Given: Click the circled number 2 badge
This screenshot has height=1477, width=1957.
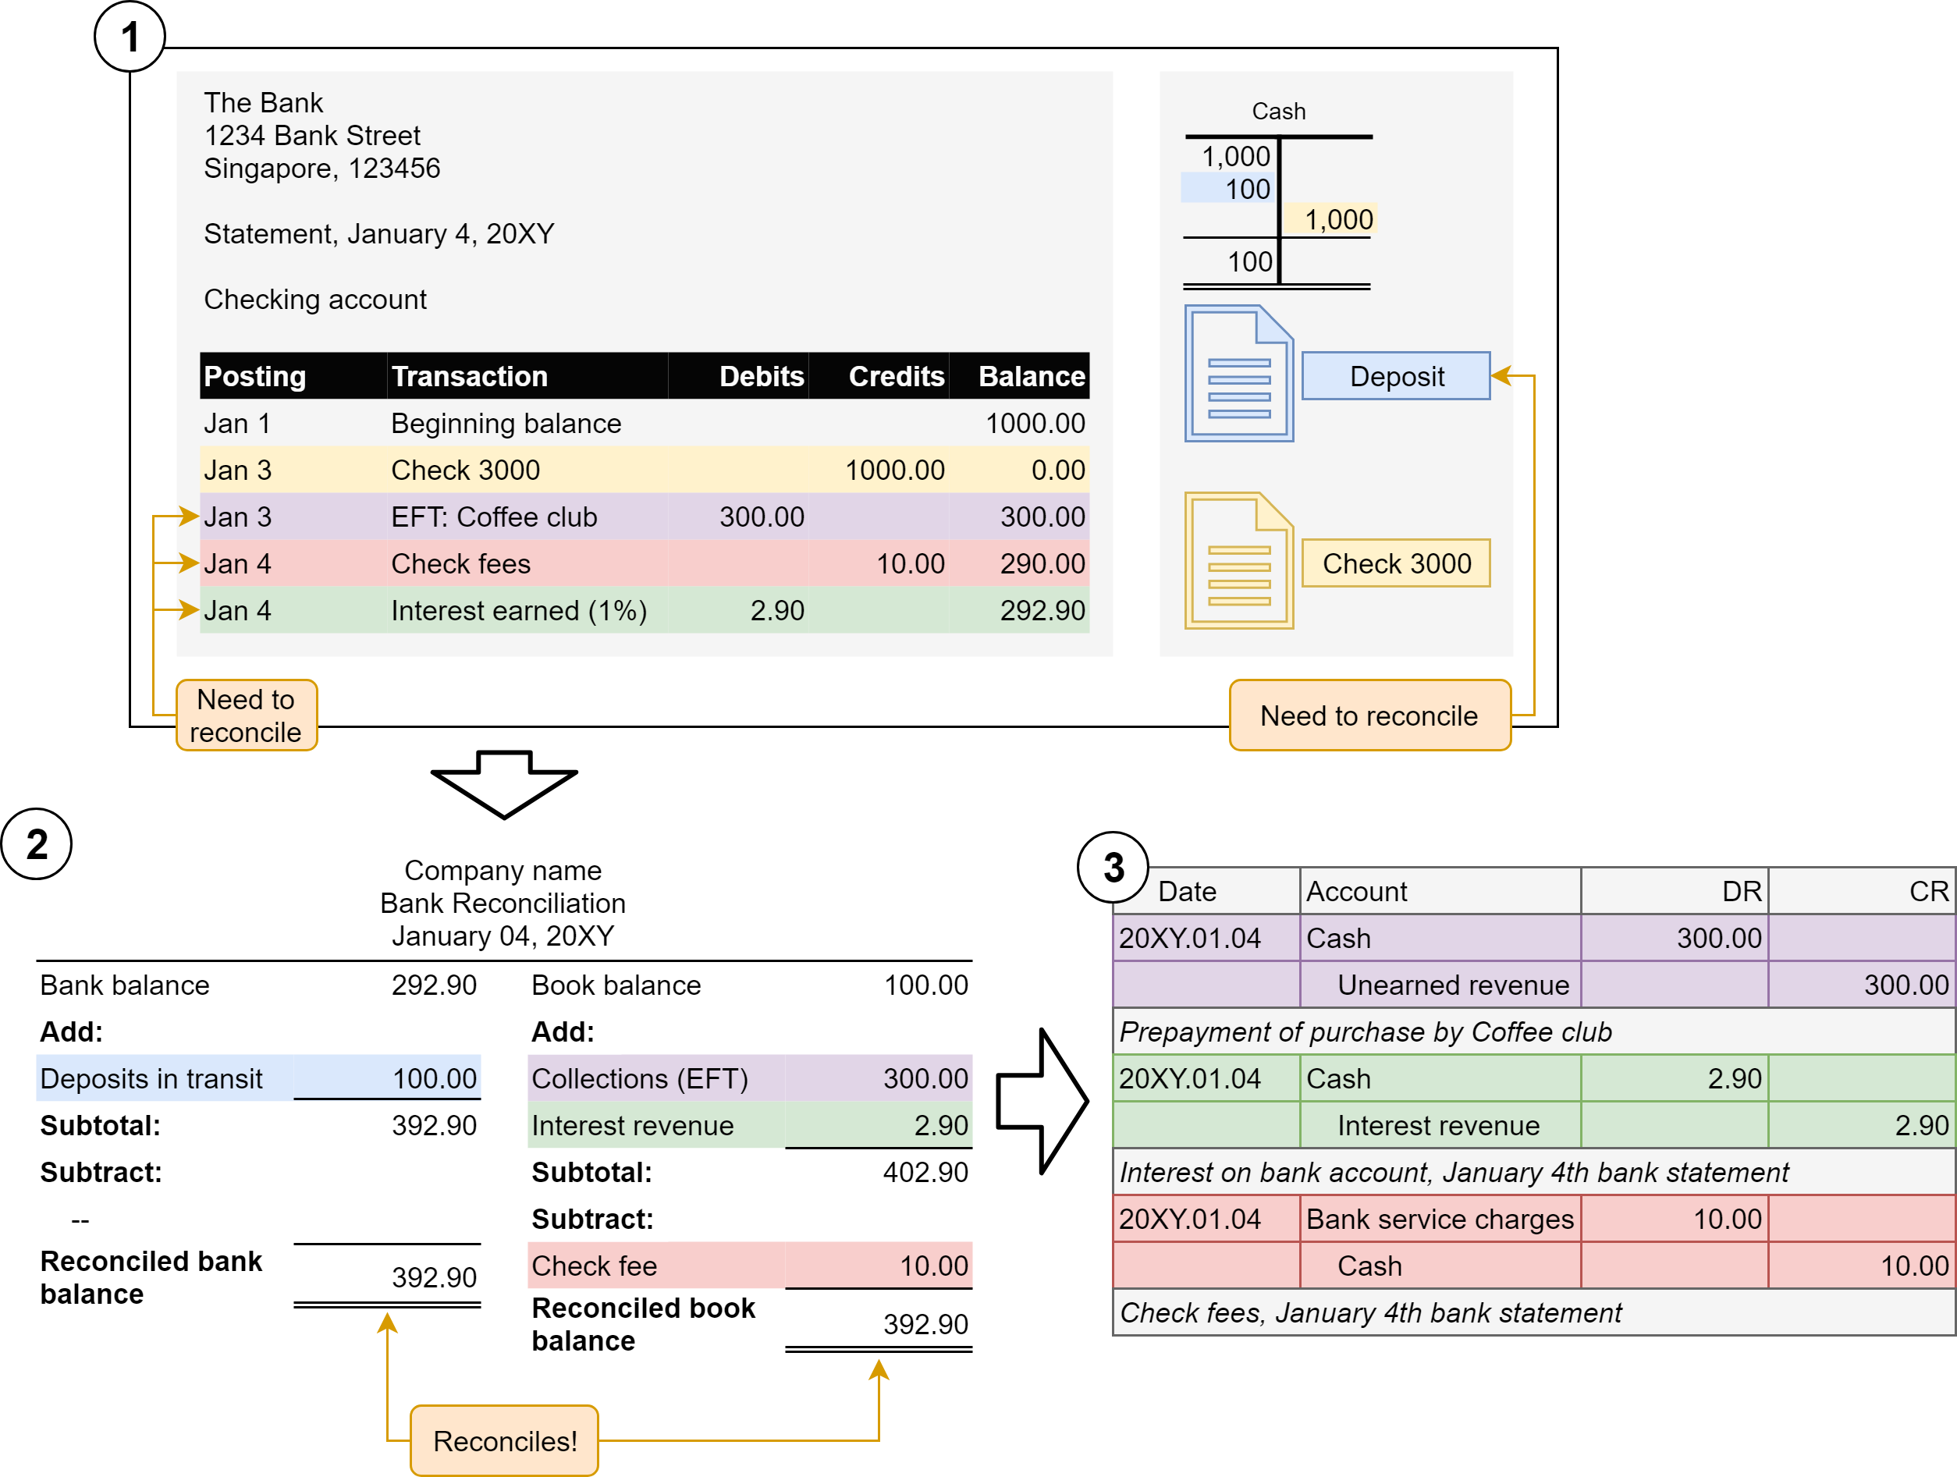Looking at the screenshot, I should tap(37, 845).
